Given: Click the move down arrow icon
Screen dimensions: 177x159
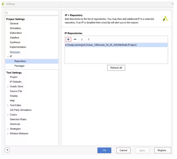Looking at the screenshot, I should click(89, 39).
